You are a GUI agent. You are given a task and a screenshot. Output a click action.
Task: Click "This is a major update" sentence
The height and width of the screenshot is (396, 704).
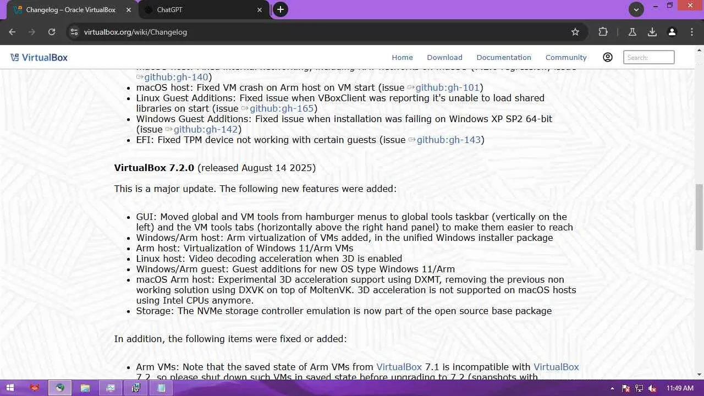coord(255,189)
